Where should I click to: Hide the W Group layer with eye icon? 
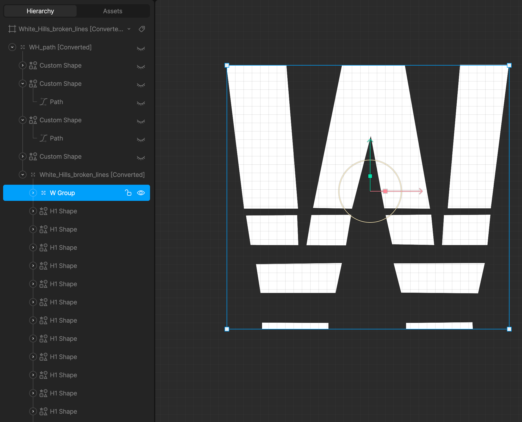click(x=141, y=193)
